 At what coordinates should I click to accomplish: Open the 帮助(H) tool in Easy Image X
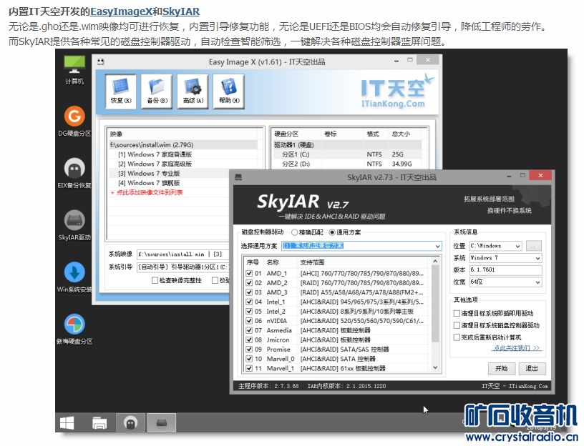pyautogui.click(x=229, y=91)
